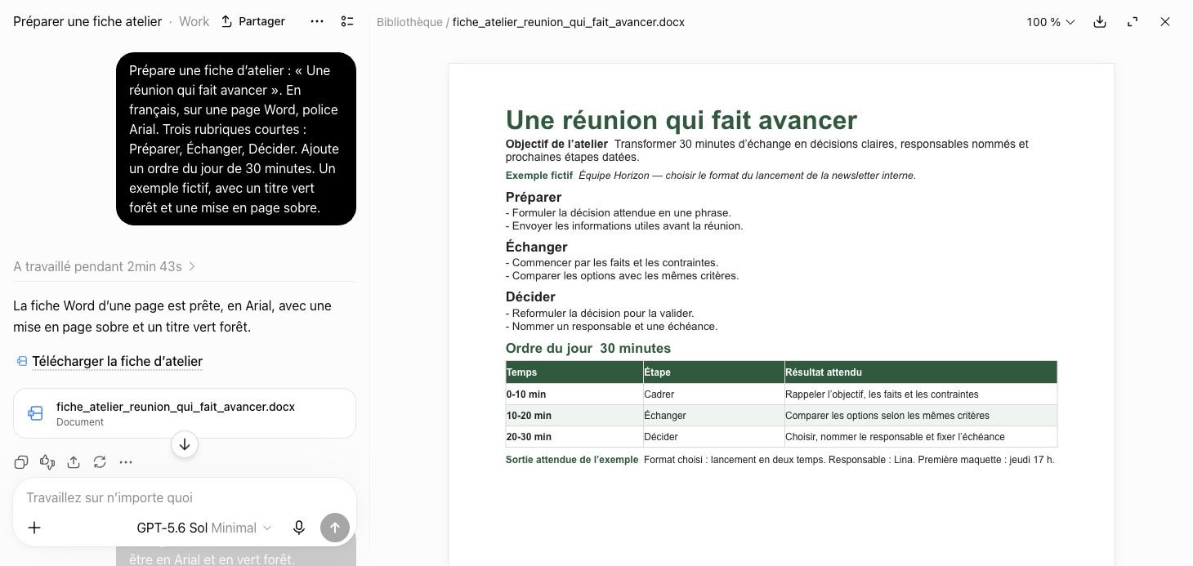The height and width of the screenshot is (566, 1193).
Task: Share the response with the export icon
Action: tap(74, 462)
